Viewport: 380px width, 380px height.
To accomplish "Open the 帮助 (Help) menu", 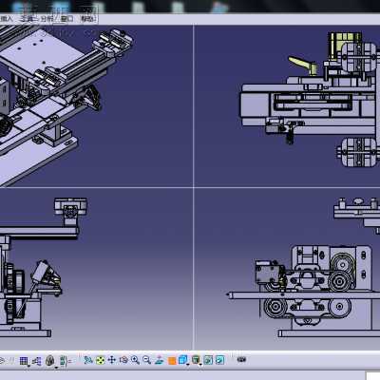I will pyautogui.click(x=87, y=19).
